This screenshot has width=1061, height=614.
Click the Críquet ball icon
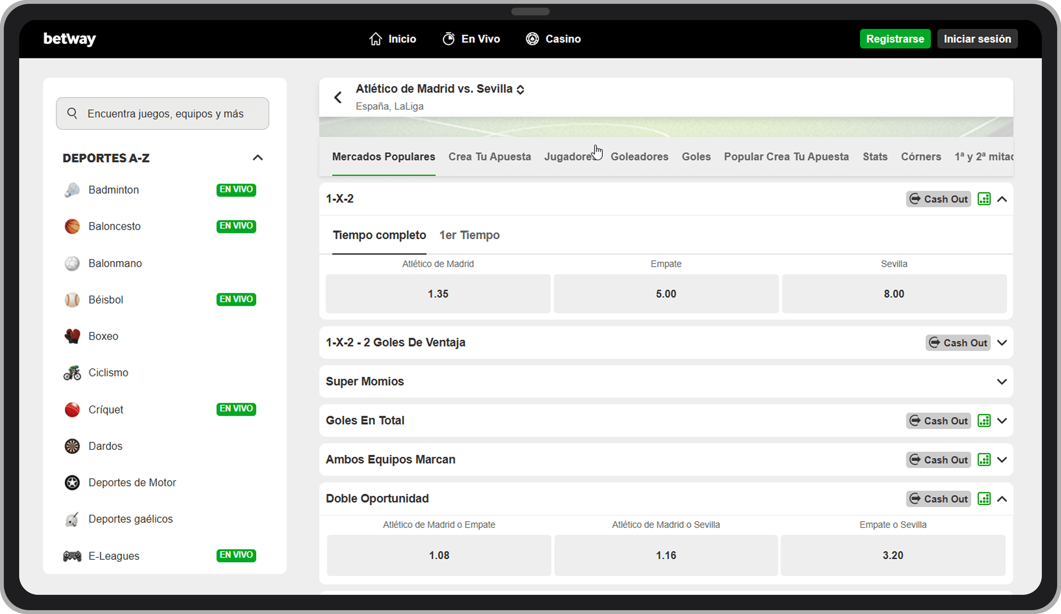(72, 409)
